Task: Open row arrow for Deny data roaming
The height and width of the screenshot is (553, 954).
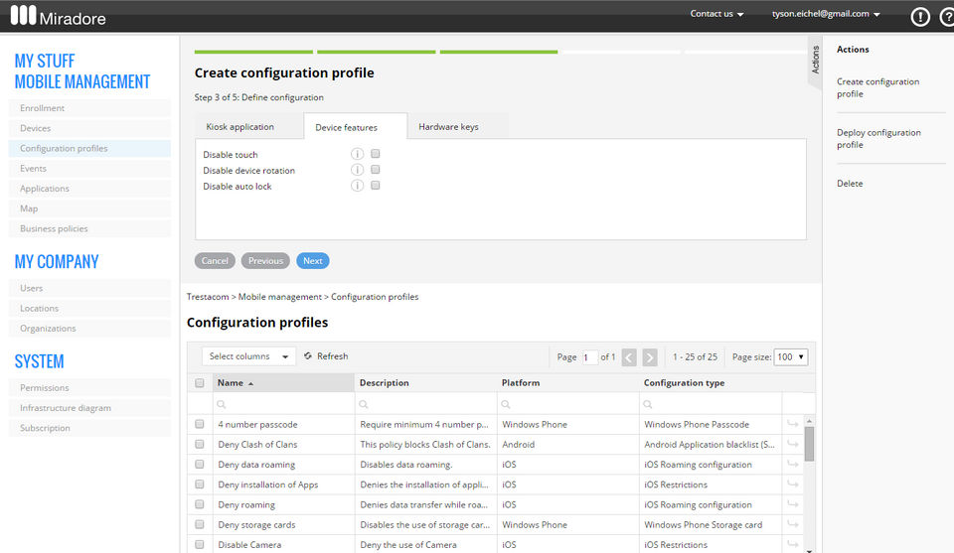Action: point(792,465)
